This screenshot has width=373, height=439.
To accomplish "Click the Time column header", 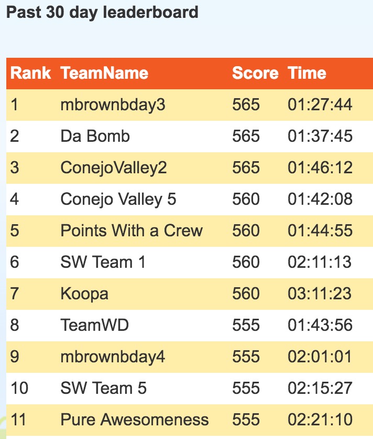I will (x=307, y=73).
